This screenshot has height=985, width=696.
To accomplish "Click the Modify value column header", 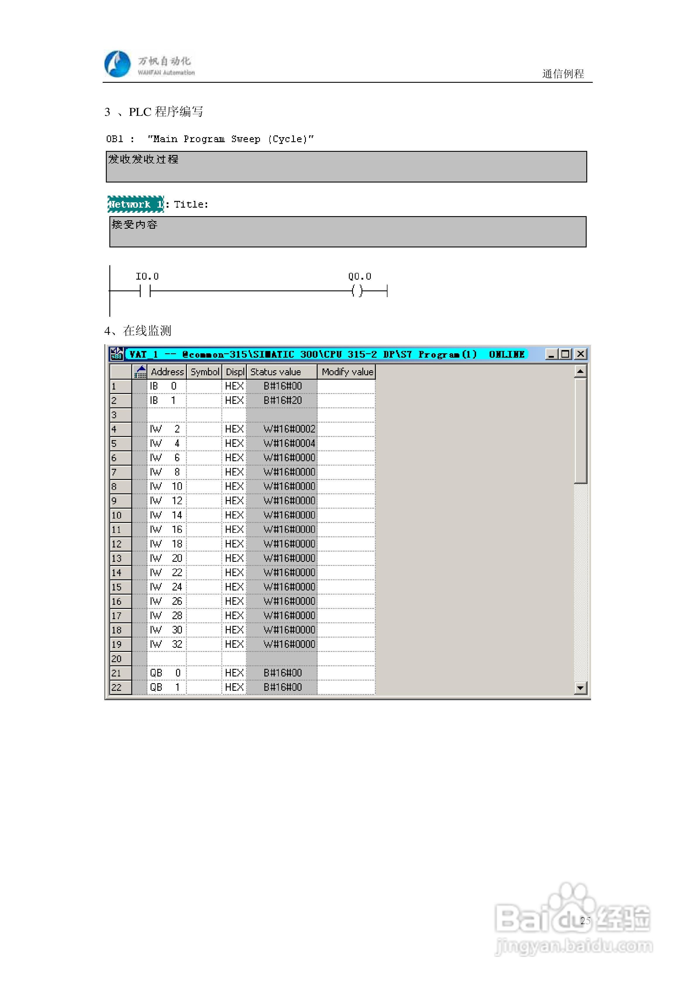I will point(347,371).
